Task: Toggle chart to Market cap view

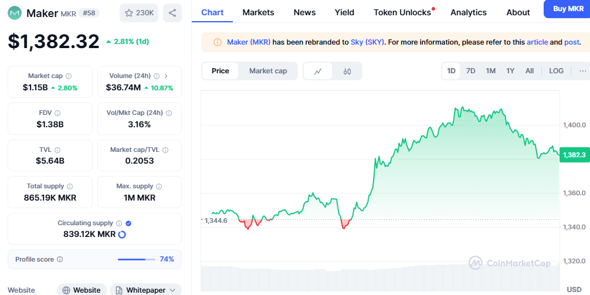Action: click(x=268, y=71)
